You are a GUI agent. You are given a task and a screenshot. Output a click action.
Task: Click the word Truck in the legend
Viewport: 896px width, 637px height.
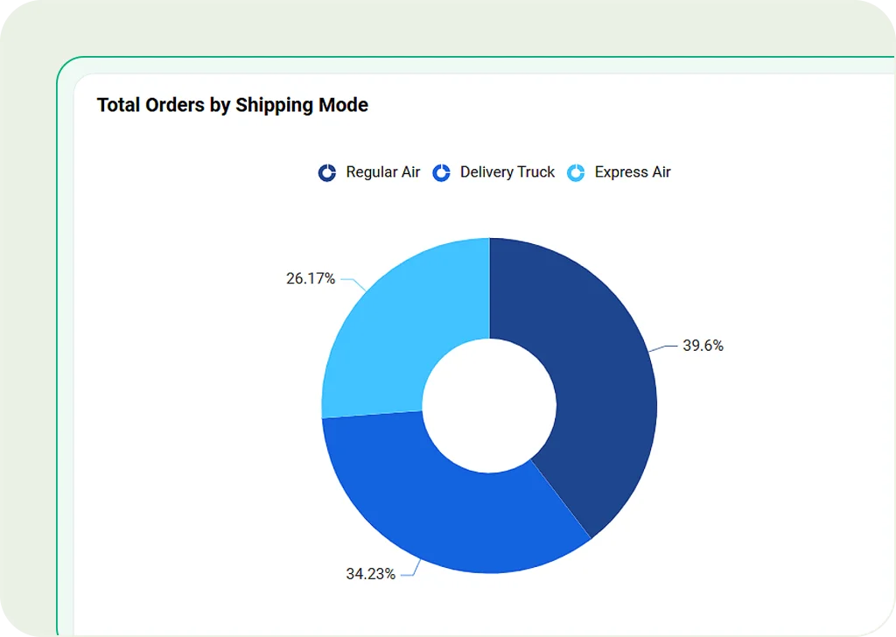pyautogui.click(x=535, y=172)
